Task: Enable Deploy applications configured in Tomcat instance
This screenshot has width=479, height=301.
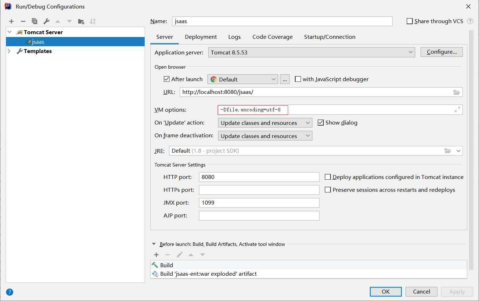Action: 328,177
